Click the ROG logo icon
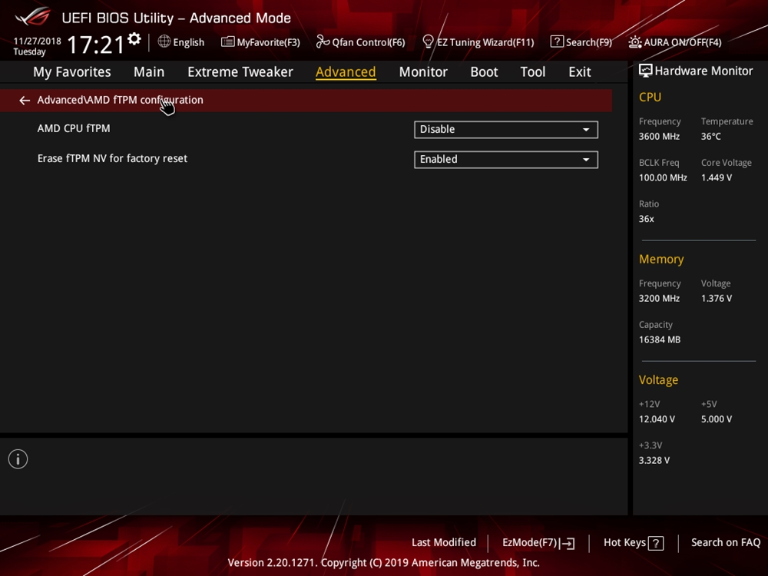Viewport: 768px width, 576px height. [x=33, y=17]
